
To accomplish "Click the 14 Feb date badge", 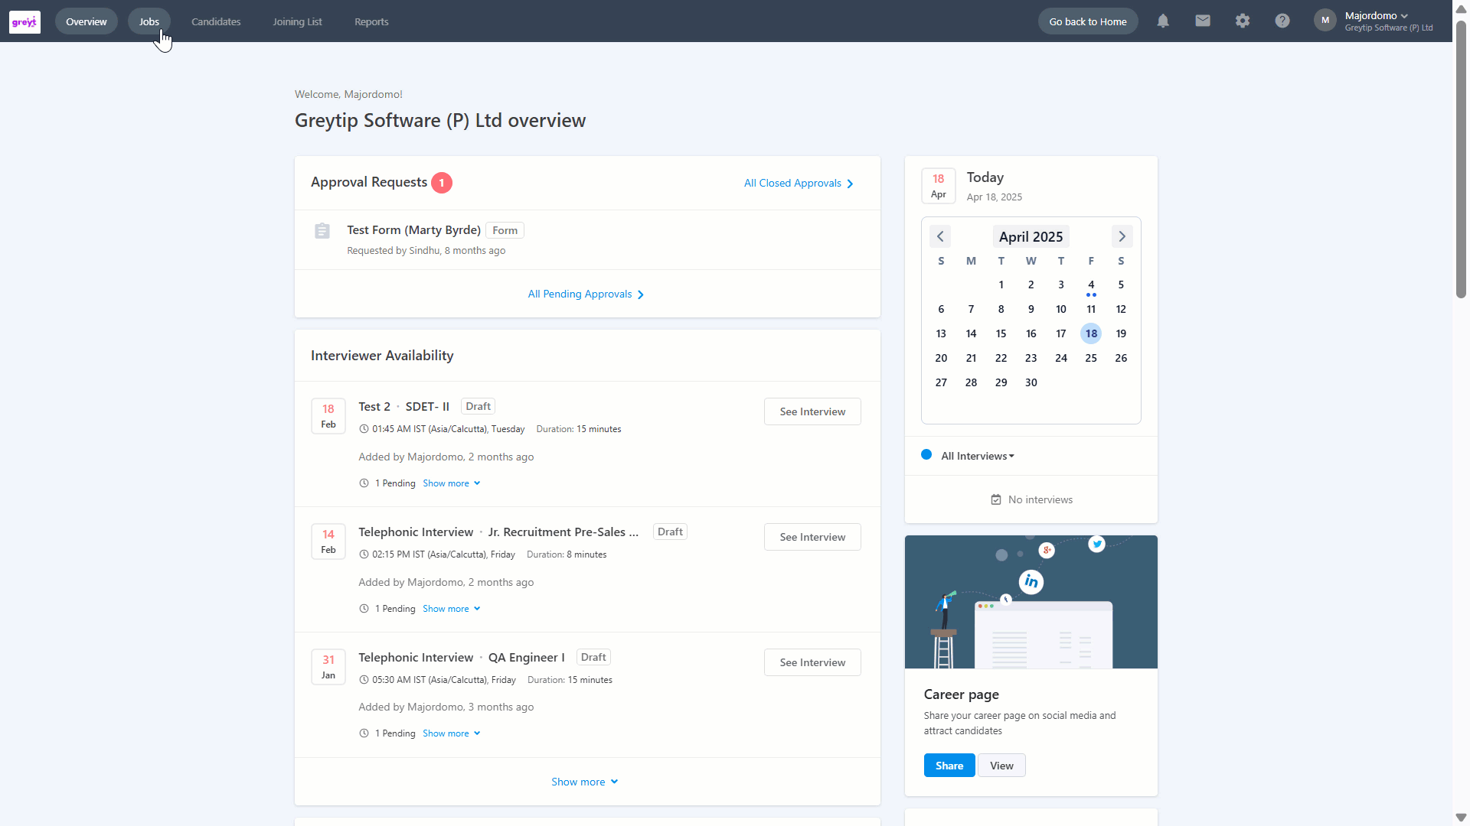I will 328,541.
